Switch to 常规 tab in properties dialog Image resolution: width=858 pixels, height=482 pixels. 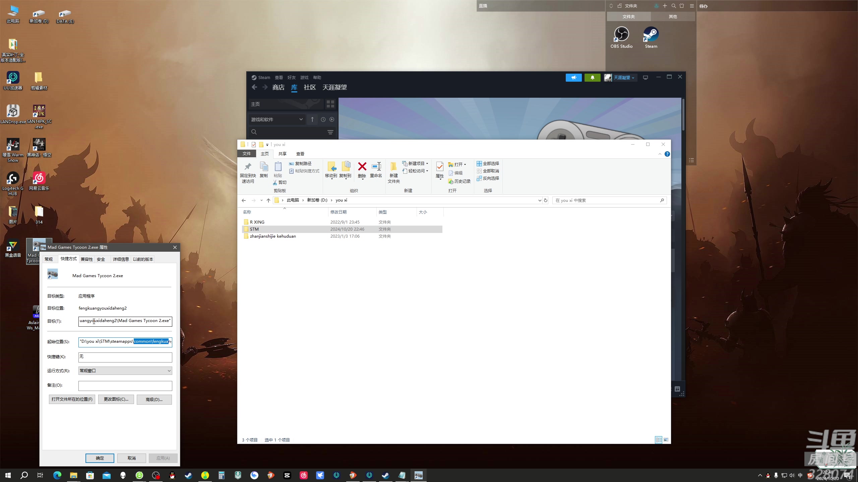(x=49, y=259)
